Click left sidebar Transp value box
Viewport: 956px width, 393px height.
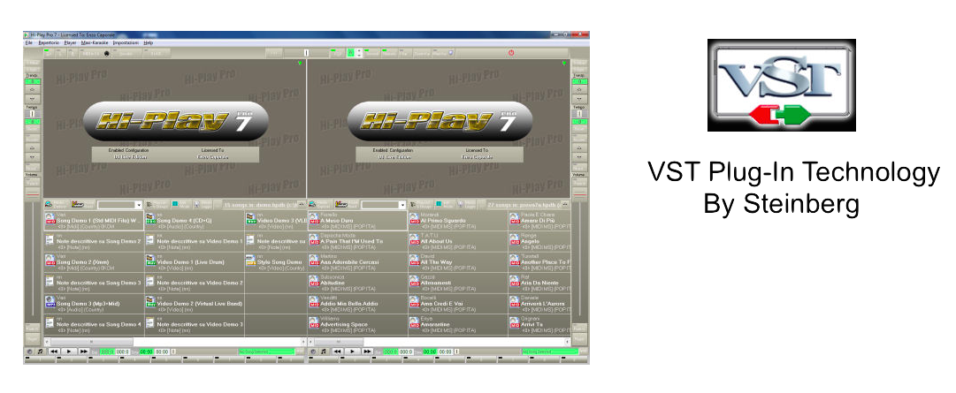33,81
